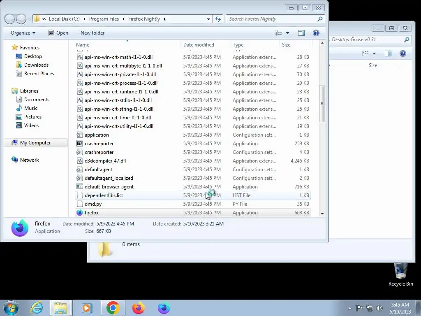Click the Action Center flag tray icon
Screen dimensions: 421x316
[359, 308]
